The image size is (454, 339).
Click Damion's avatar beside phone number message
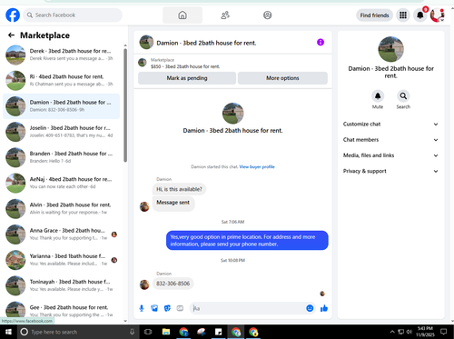point(144,284)
